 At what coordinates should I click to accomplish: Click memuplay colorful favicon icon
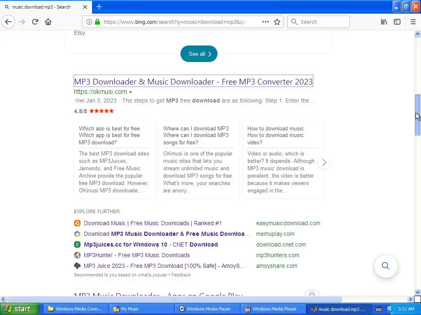[77, 234]
